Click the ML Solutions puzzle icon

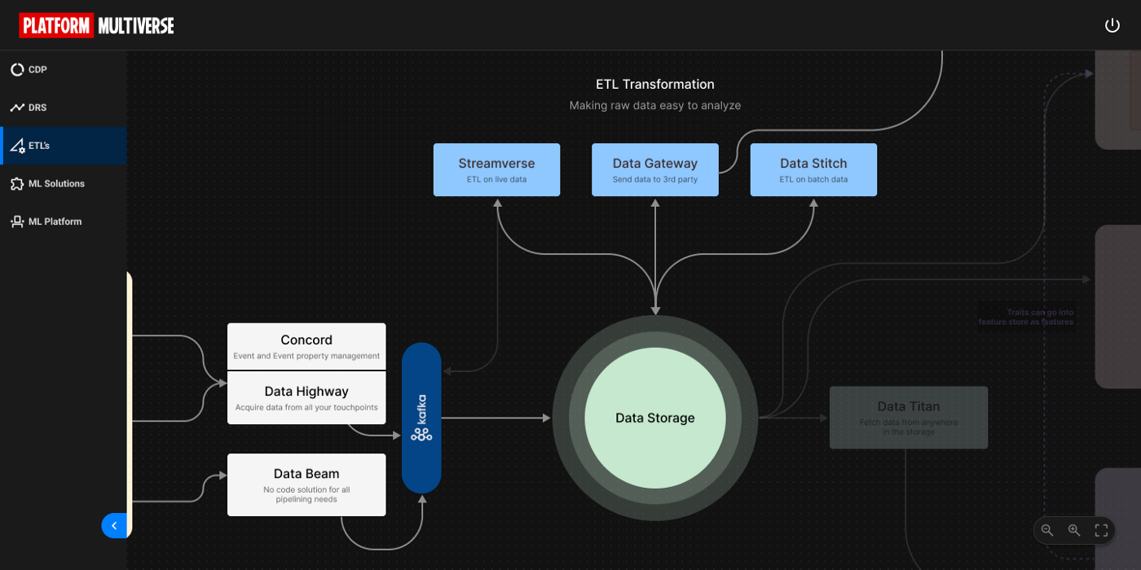click(x=17, y=184)
